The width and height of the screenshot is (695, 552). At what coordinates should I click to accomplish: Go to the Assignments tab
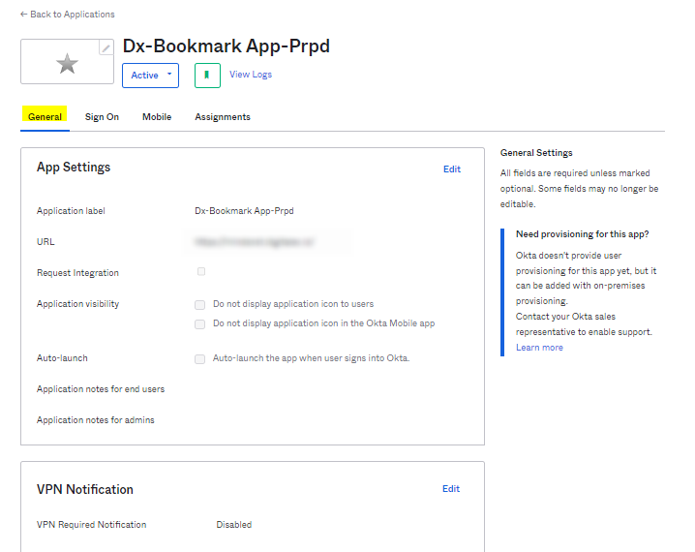(223, 117)
